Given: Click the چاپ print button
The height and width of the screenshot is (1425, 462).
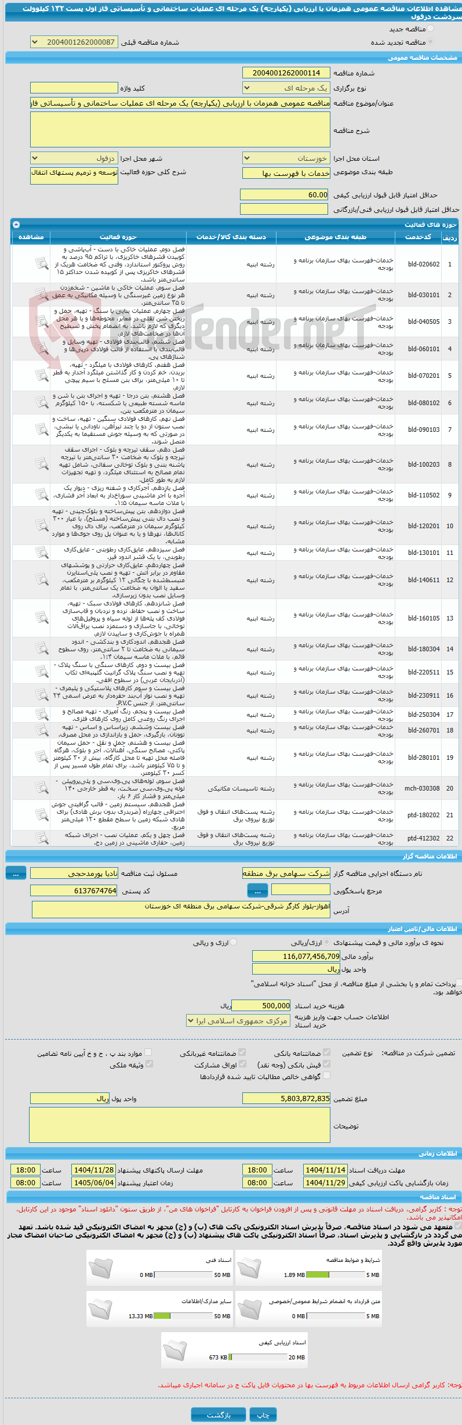Looking at the screenshot, I should [263, 1415].
